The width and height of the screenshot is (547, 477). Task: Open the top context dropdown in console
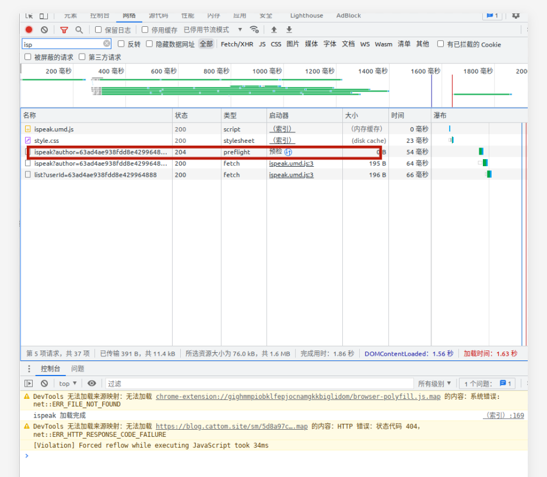[x=67, y=383]
